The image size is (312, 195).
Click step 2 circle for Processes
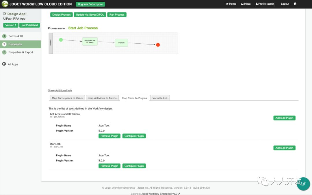(x=4, y=44)
